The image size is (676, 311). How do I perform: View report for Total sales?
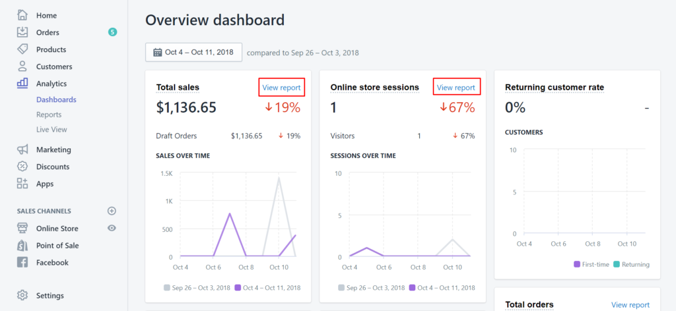[x=281, y=88]
